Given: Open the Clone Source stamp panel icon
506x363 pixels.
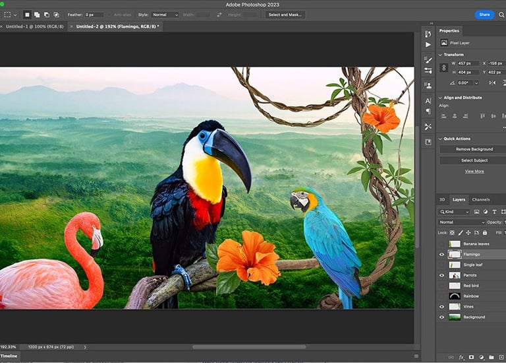Looking at the screenshot, I should 428,86.
